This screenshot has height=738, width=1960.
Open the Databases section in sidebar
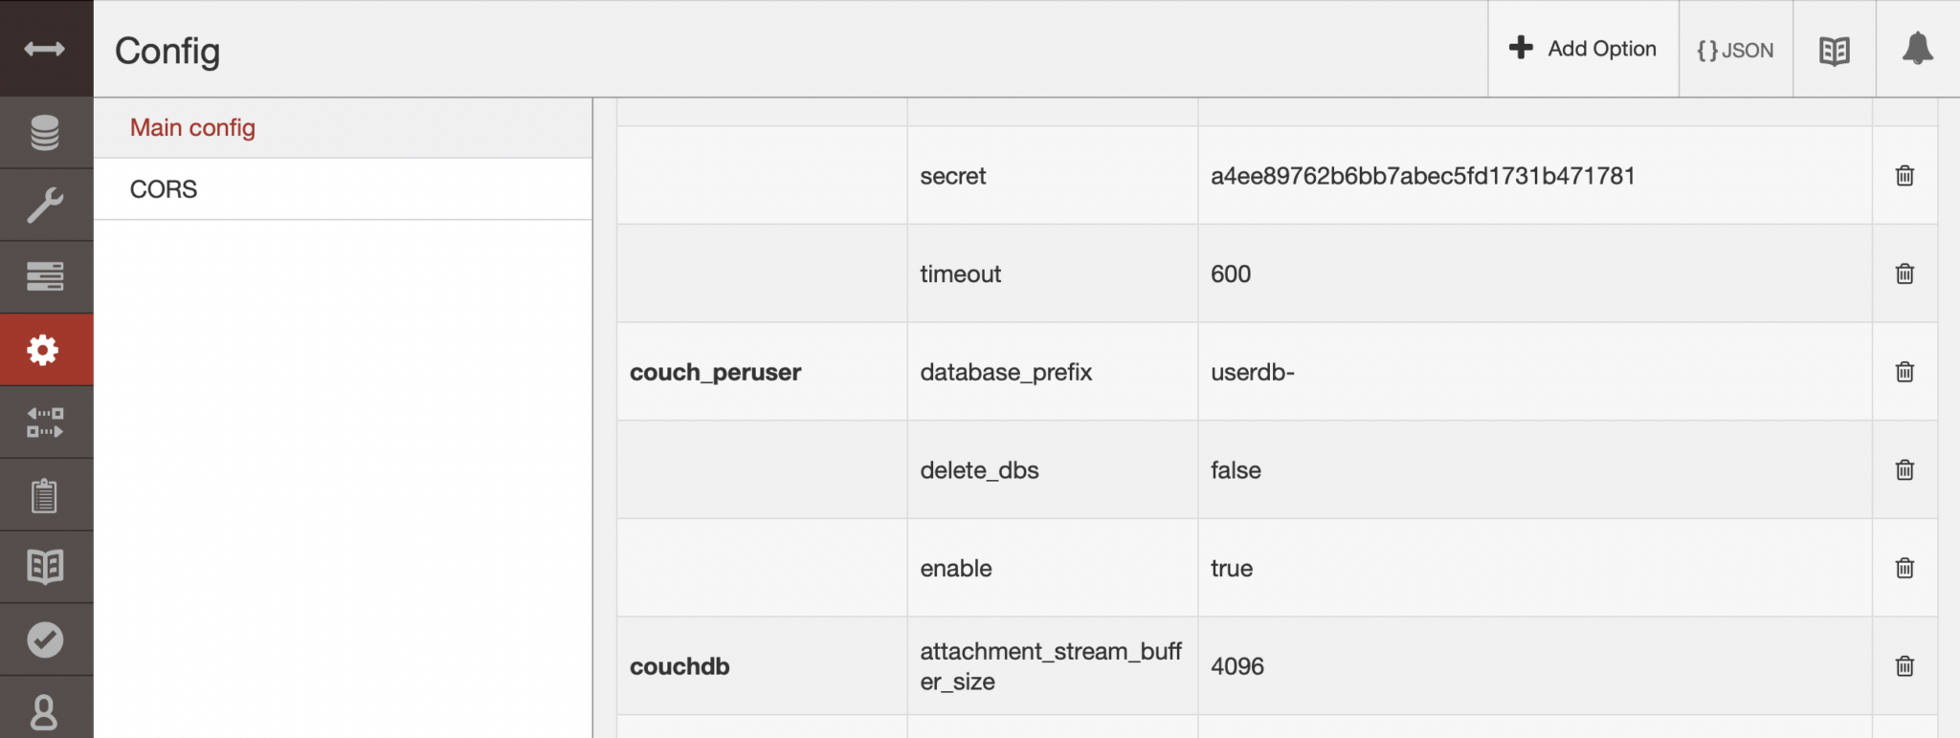pyautogui.click(x=47, y=131)
